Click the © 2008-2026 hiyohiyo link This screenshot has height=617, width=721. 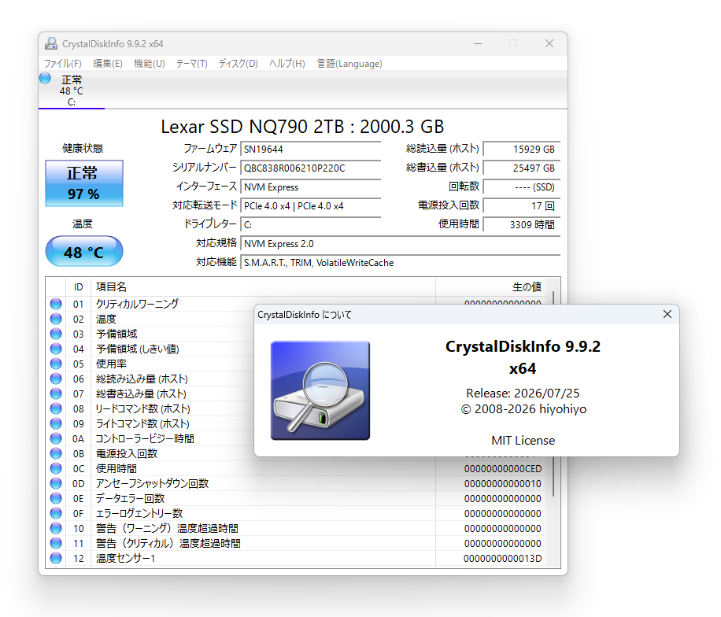pos(523,409)
